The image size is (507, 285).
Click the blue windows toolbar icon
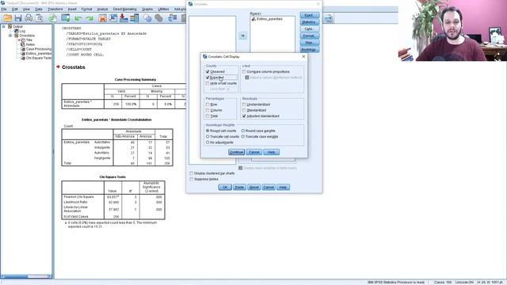tap(173, 18)
